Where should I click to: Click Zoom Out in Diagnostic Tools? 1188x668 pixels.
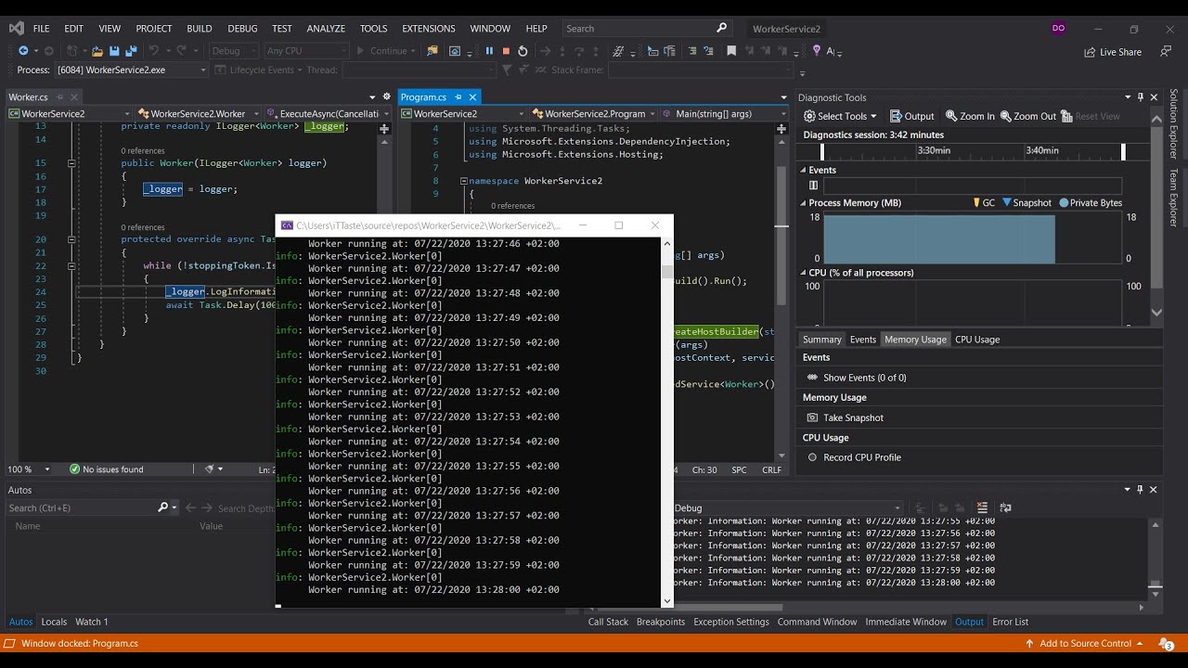(x=1027, y=116)
